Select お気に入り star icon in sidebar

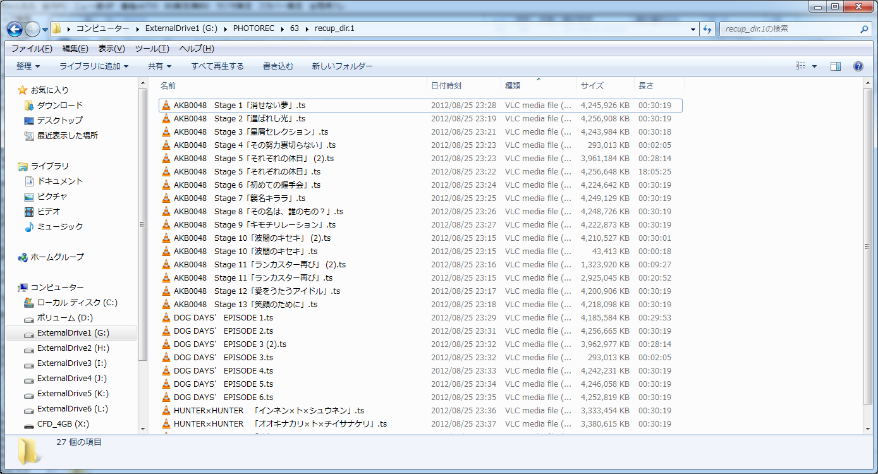click(23, 90)
